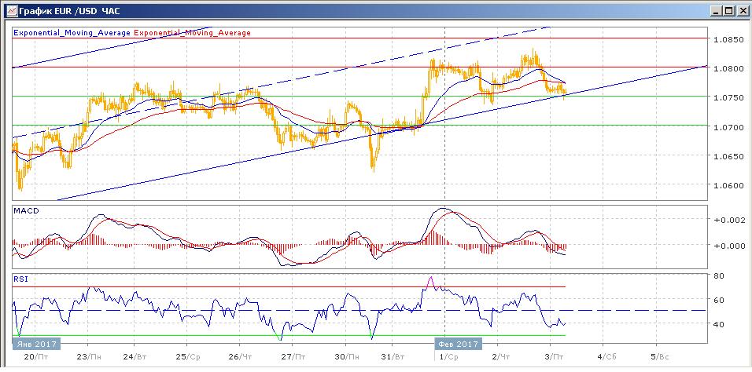Select the RSI indicator panel label
Image resolution: width=752 pixels, height=372 pixels.
(x=21, y=279)
